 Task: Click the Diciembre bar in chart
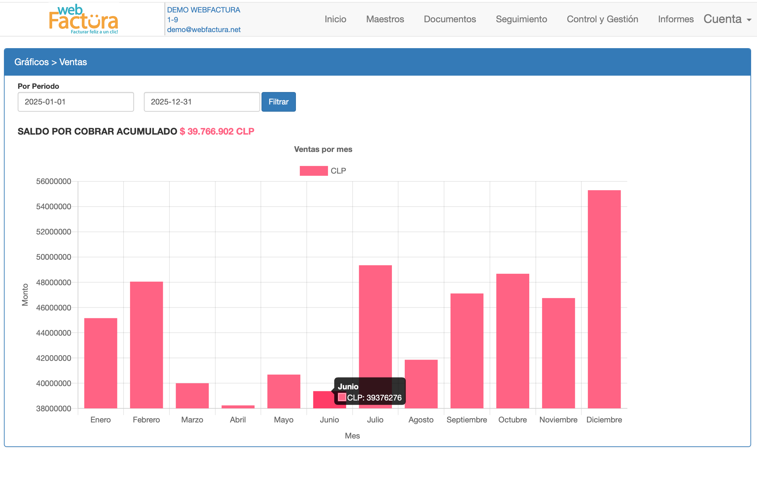604,299
